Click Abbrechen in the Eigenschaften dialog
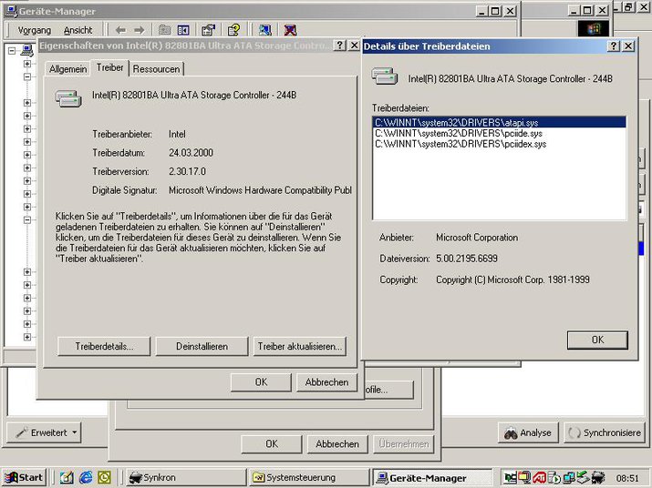Image resolution: width=652 pixels, height=488 pixels. 326,382
